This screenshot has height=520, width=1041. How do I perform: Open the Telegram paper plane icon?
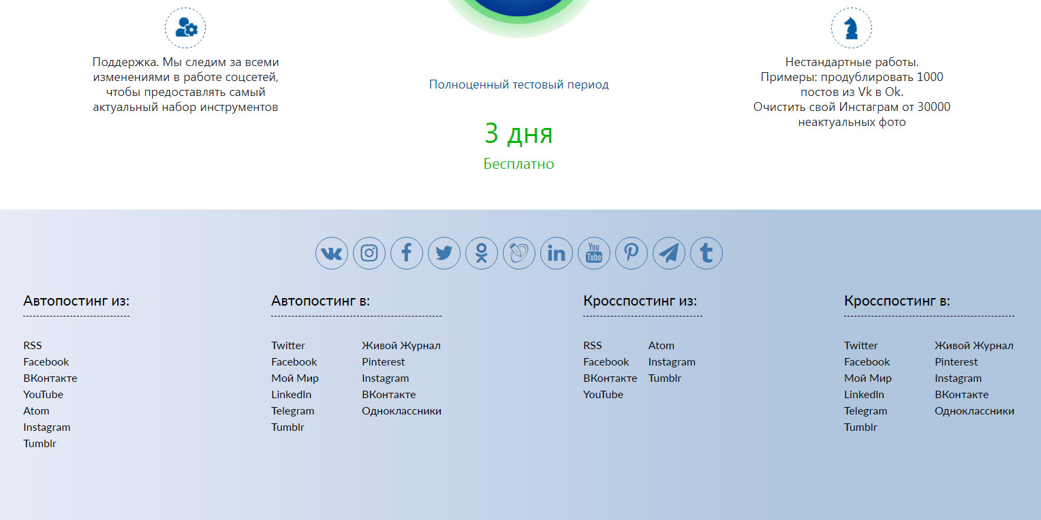669,253
